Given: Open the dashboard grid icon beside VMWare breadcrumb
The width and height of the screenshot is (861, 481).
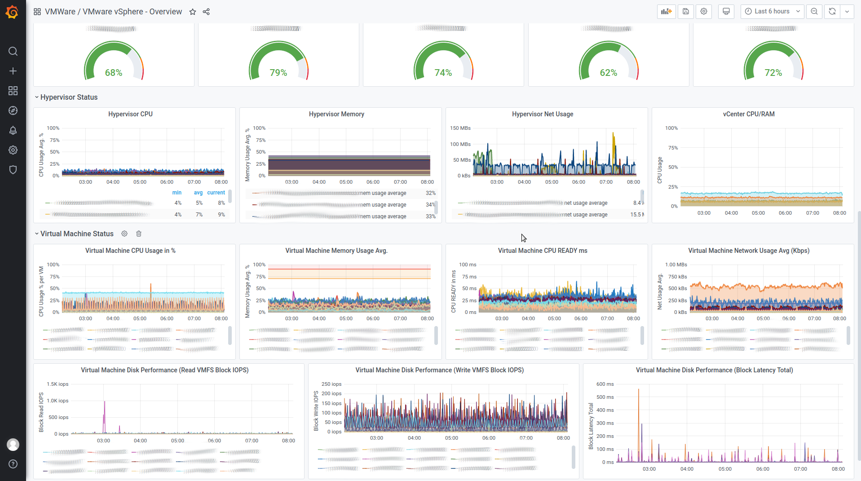Looking at the screenshot, I should 37,12.
